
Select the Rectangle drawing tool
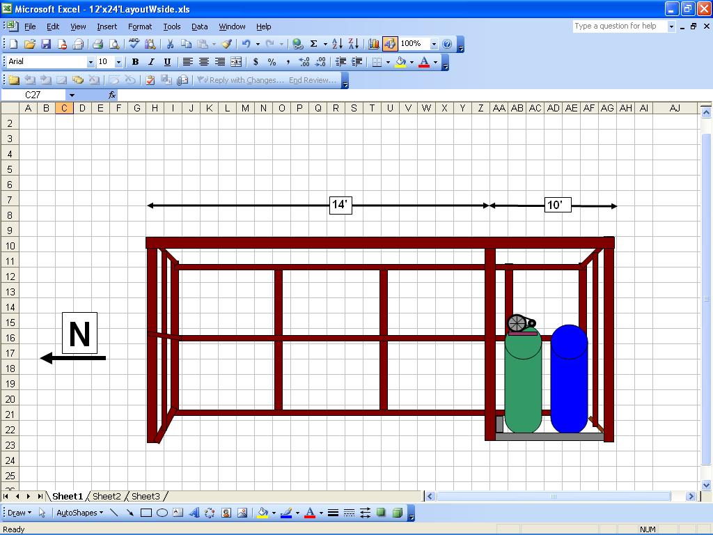[146, 513]
